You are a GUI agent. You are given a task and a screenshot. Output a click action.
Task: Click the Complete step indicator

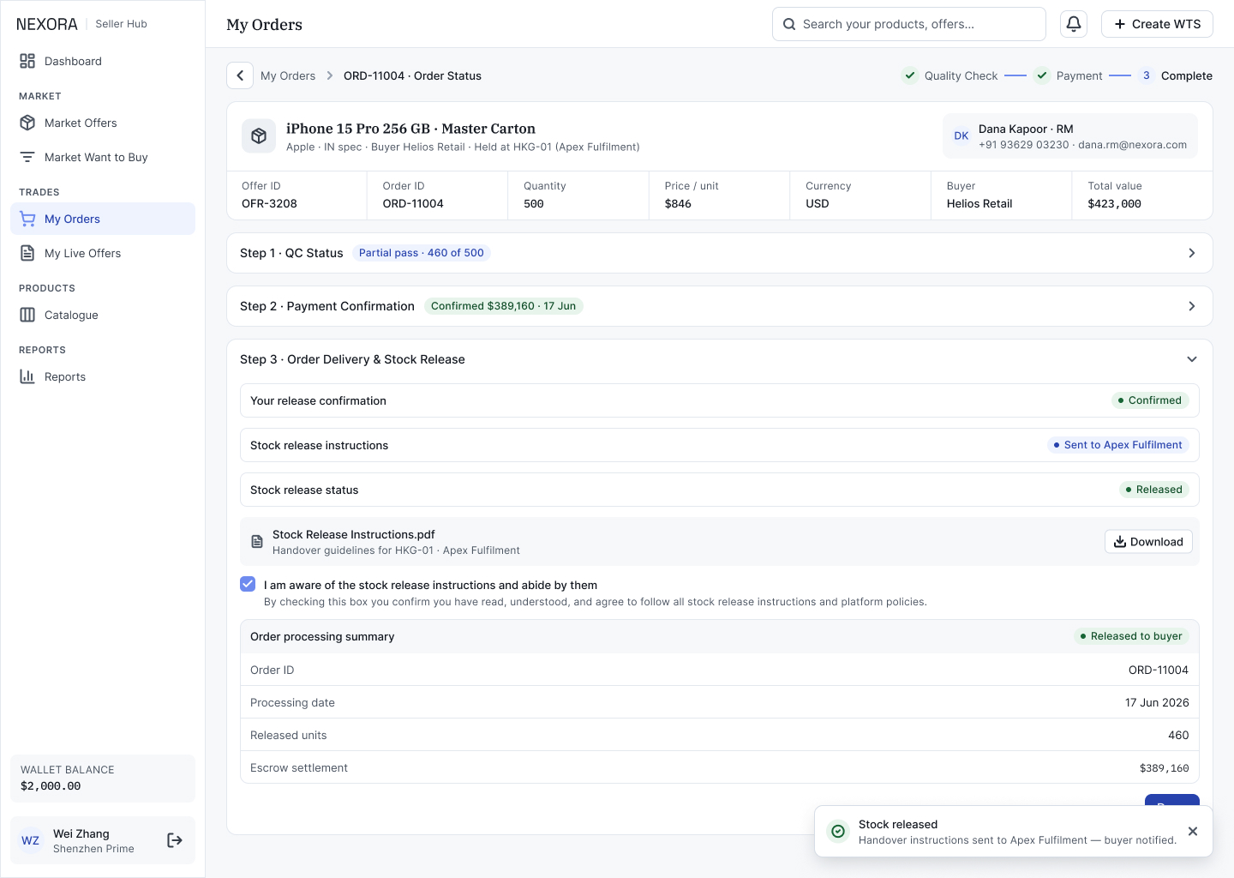click(1176, 75)
